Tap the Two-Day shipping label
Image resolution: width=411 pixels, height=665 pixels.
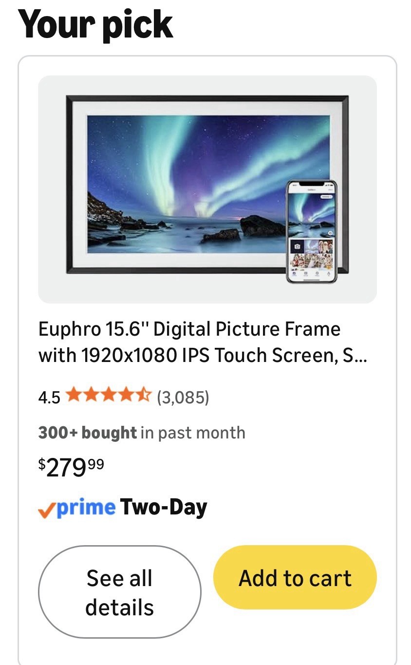click(164, 507)
